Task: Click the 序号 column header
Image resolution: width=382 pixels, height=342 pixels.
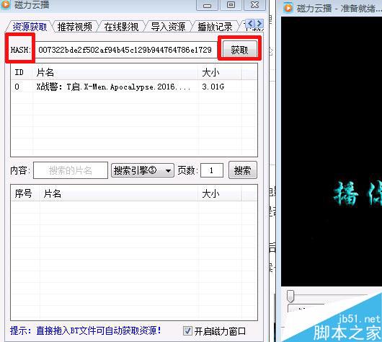Action: tap(25, 193)
